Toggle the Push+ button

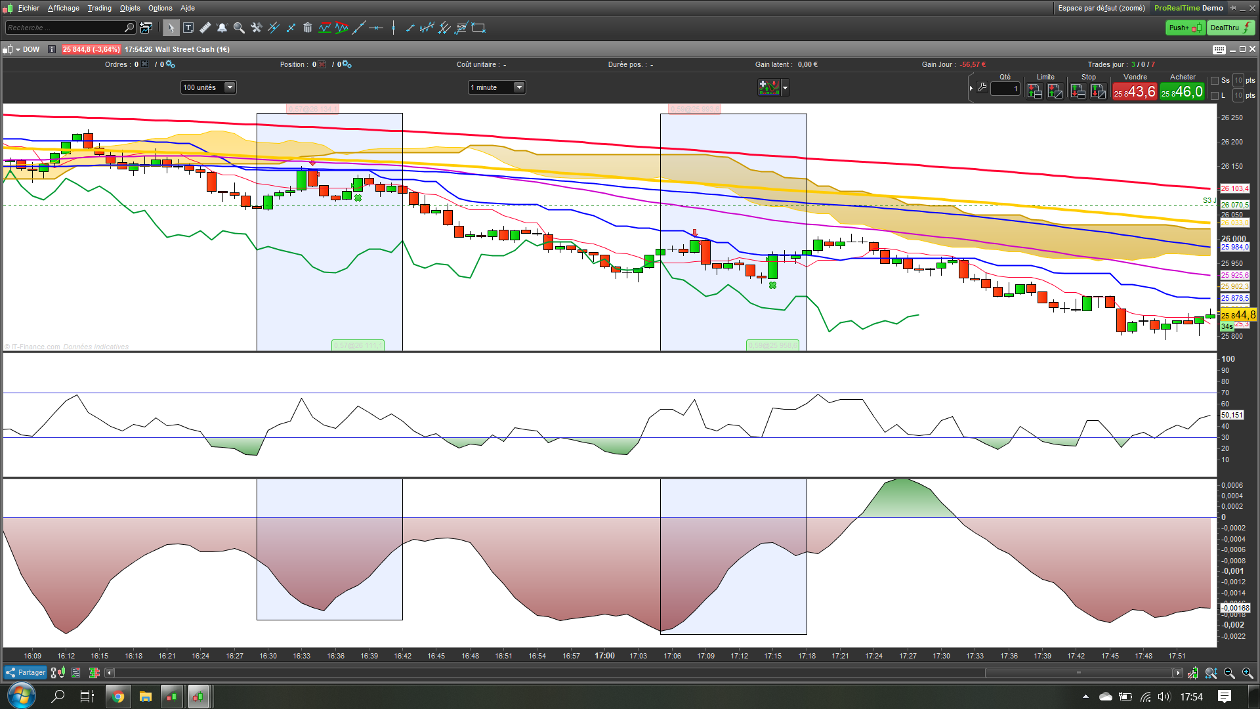1185,28
